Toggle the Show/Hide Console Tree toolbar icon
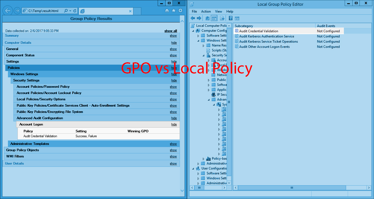This screenshot has width=374, height=199. (214, 18)
